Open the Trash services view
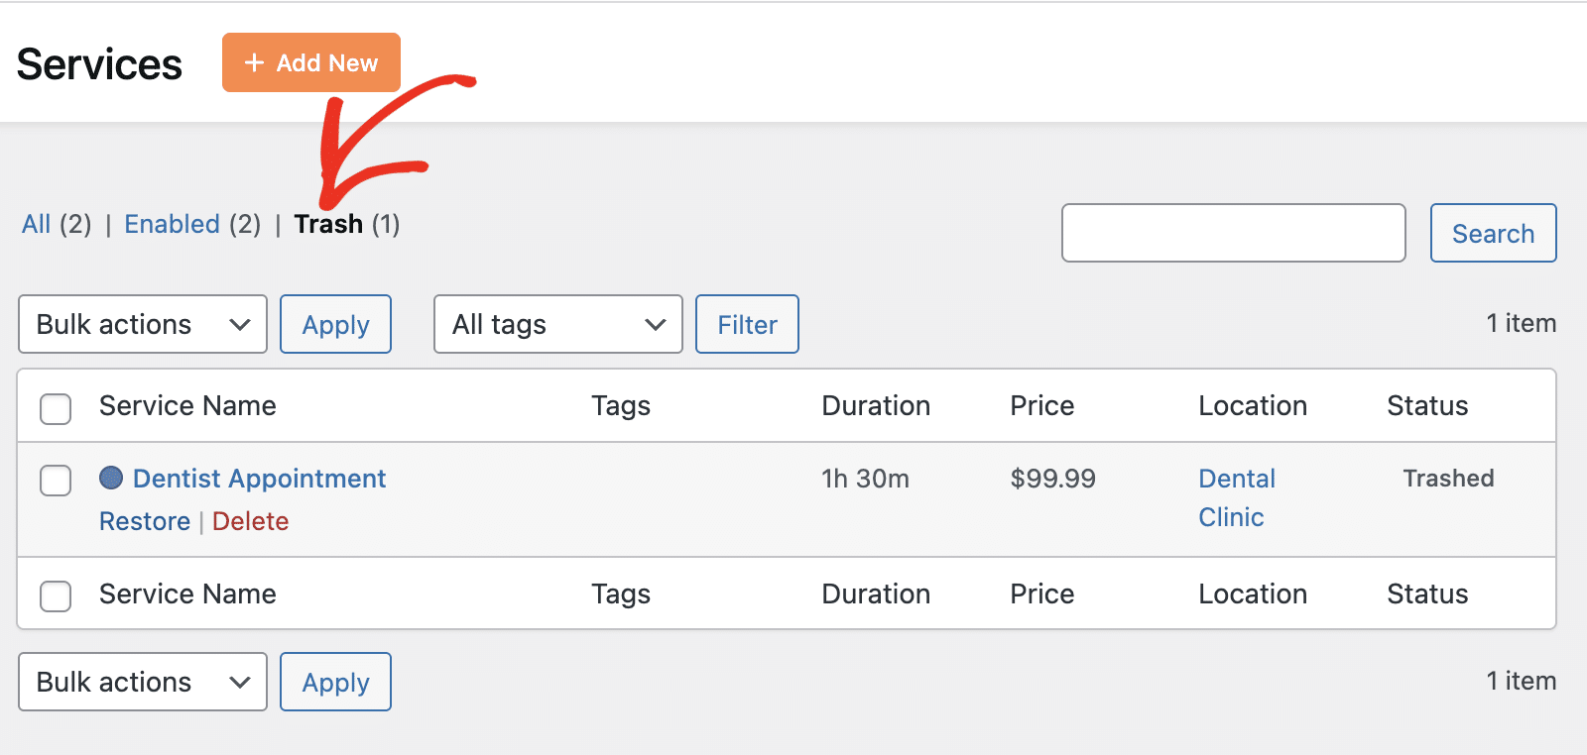The width and height of the screenshot is (1587, 755). coord(328,224)
